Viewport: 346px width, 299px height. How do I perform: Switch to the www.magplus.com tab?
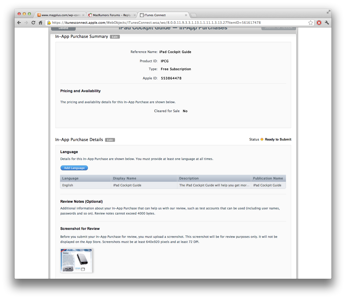pyautogui.click(x=61, y=15)
